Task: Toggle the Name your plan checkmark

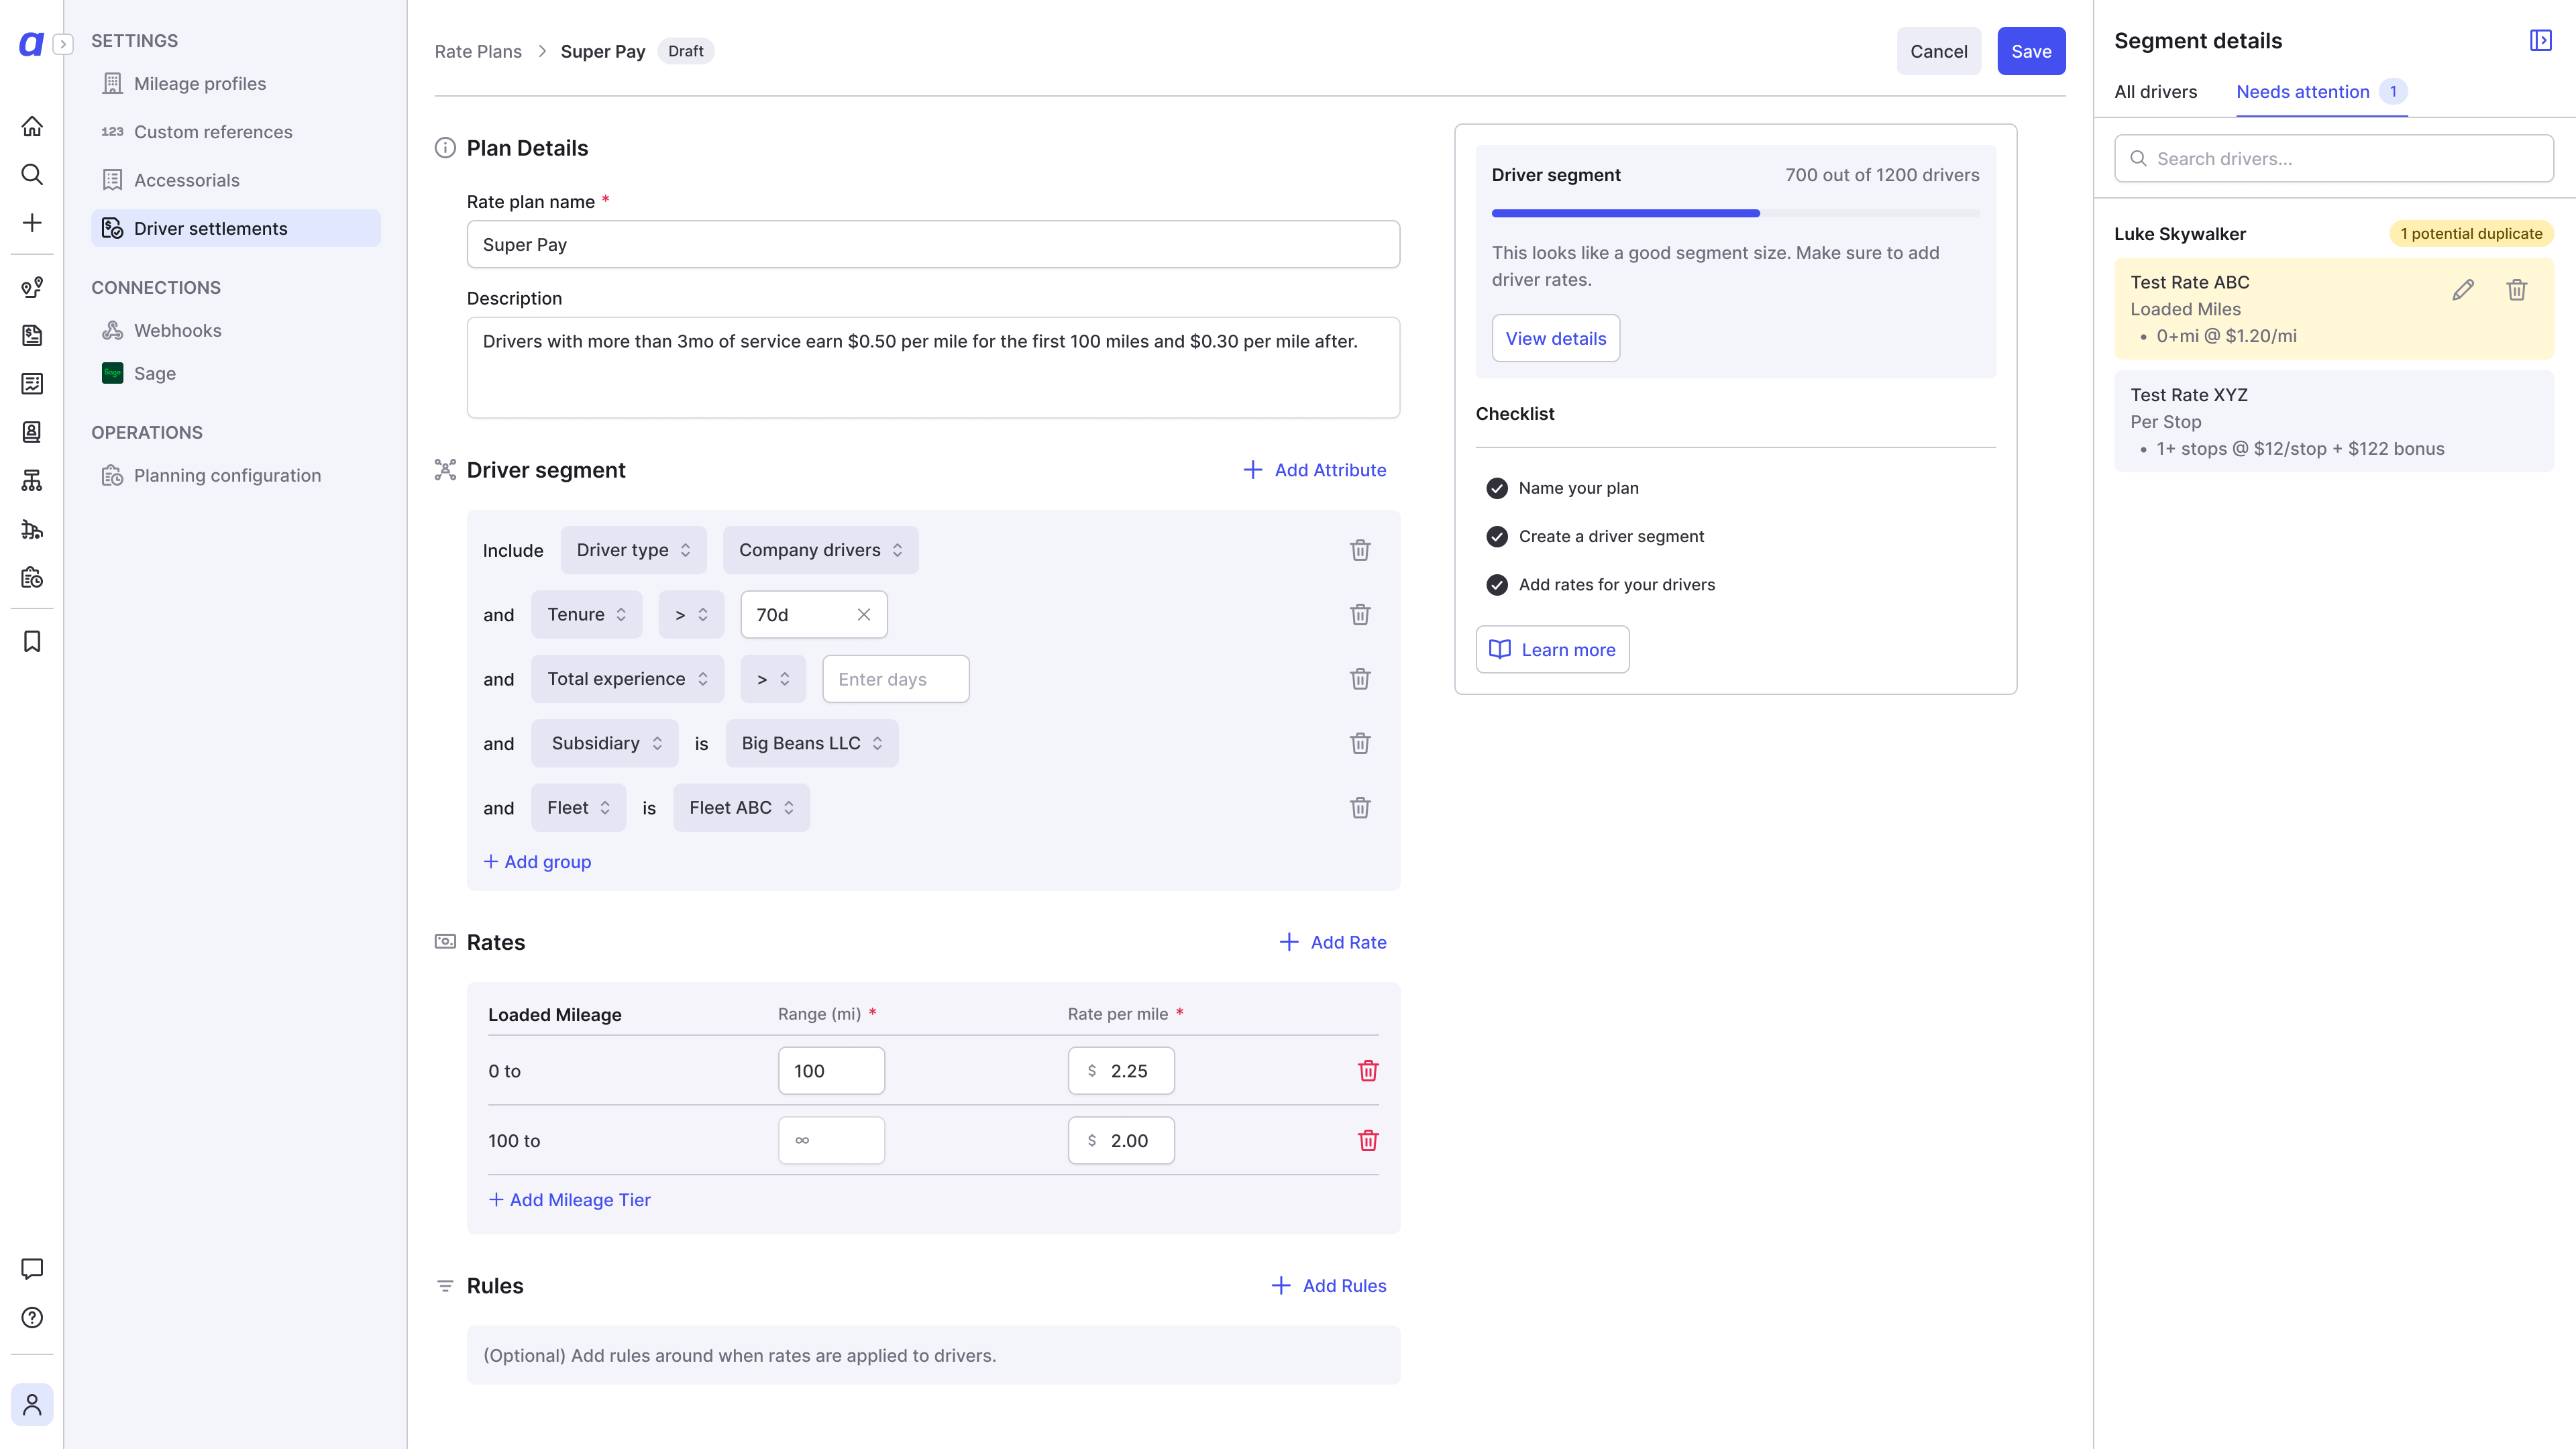Action: click(1497, 488)
